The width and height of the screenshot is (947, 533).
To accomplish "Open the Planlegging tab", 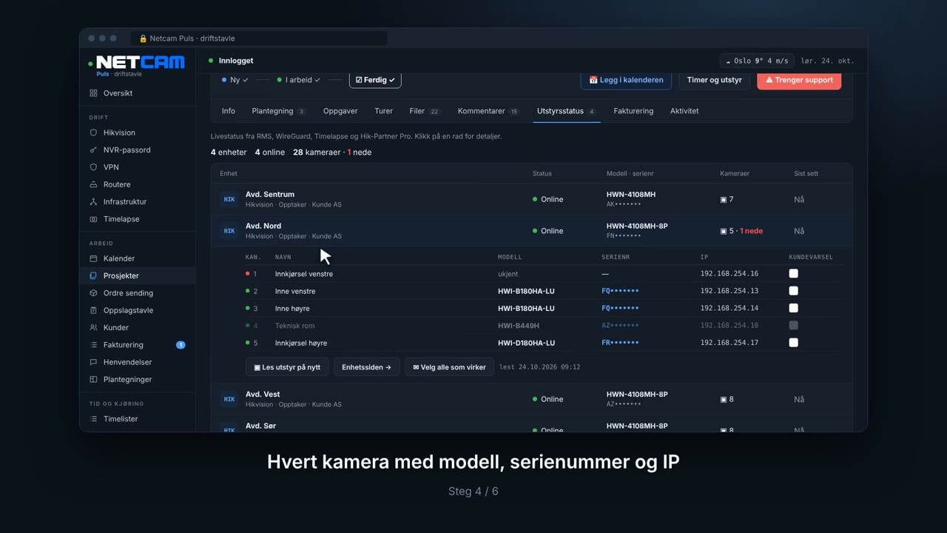I will click(278, 111).
